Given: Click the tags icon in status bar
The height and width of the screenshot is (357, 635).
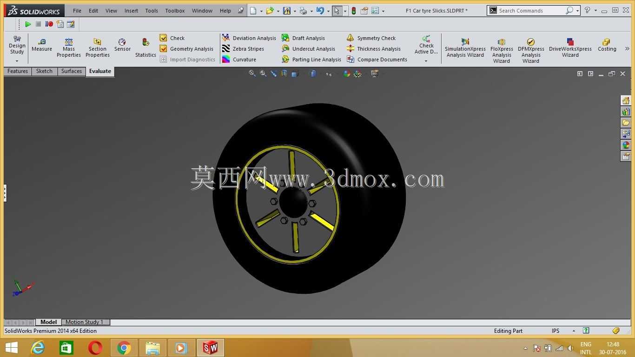Looking at the screenshot, I should pos(616,331).
